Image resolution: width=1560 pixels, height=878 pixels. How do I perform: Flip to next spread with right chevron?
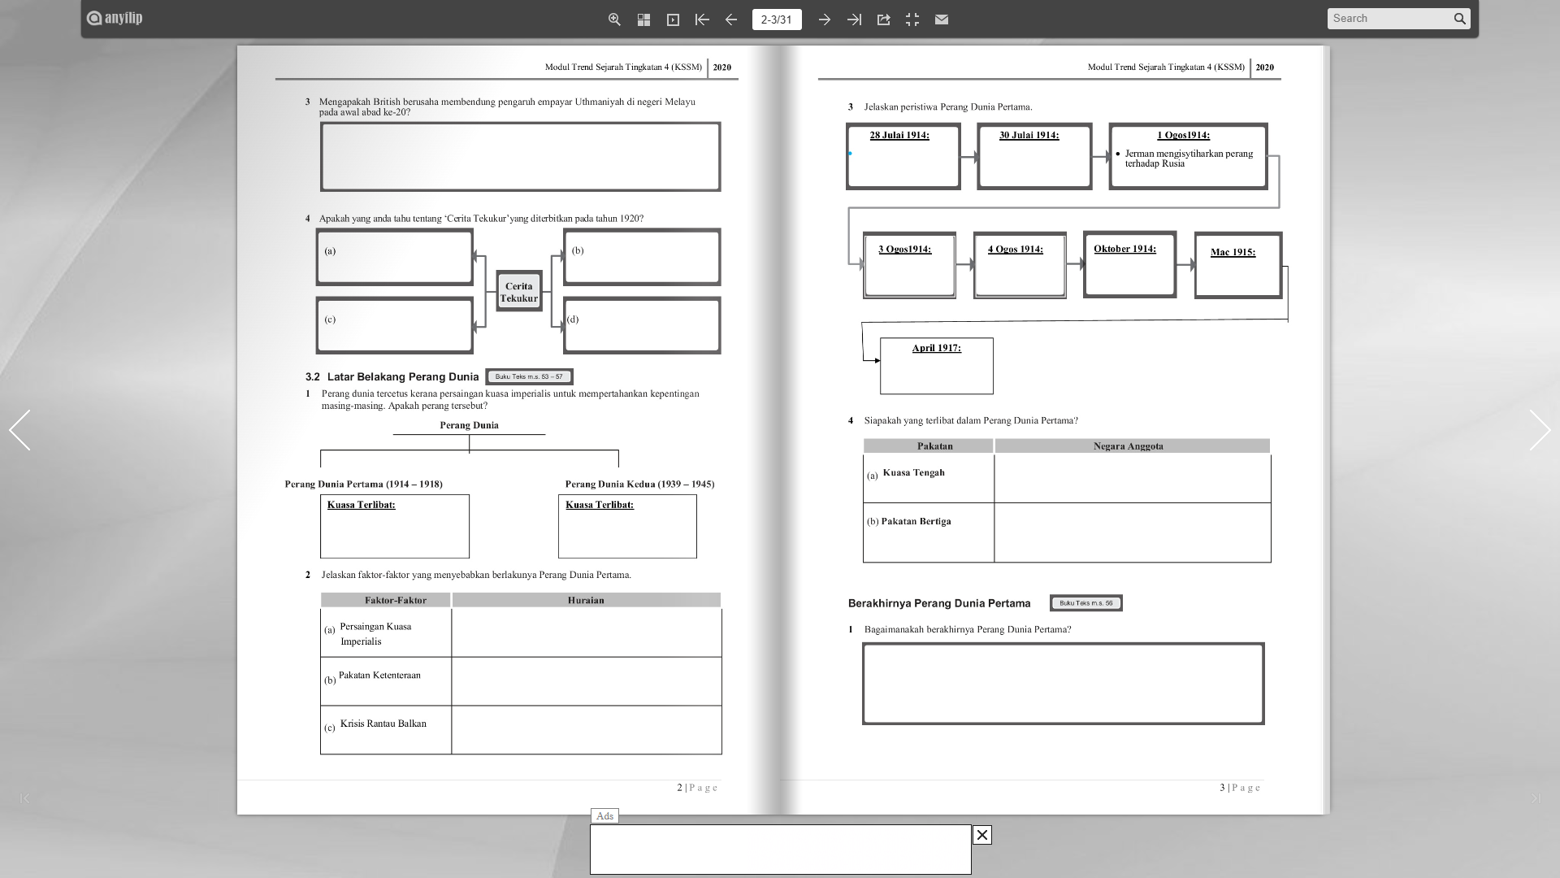point(1539,430)
